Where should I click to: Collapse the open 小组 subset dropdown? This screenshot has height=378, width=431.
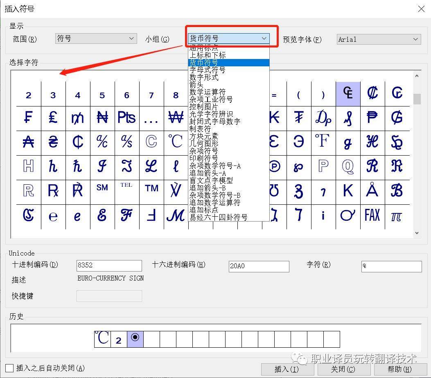pos(265,39)
